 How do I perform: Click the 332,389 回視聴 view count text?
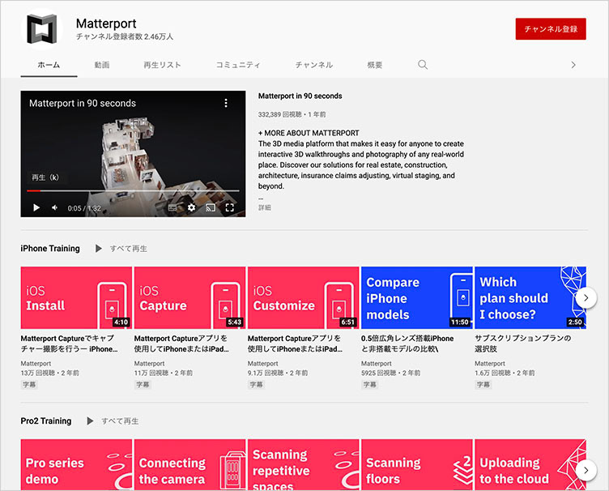[x=280, y=114]
